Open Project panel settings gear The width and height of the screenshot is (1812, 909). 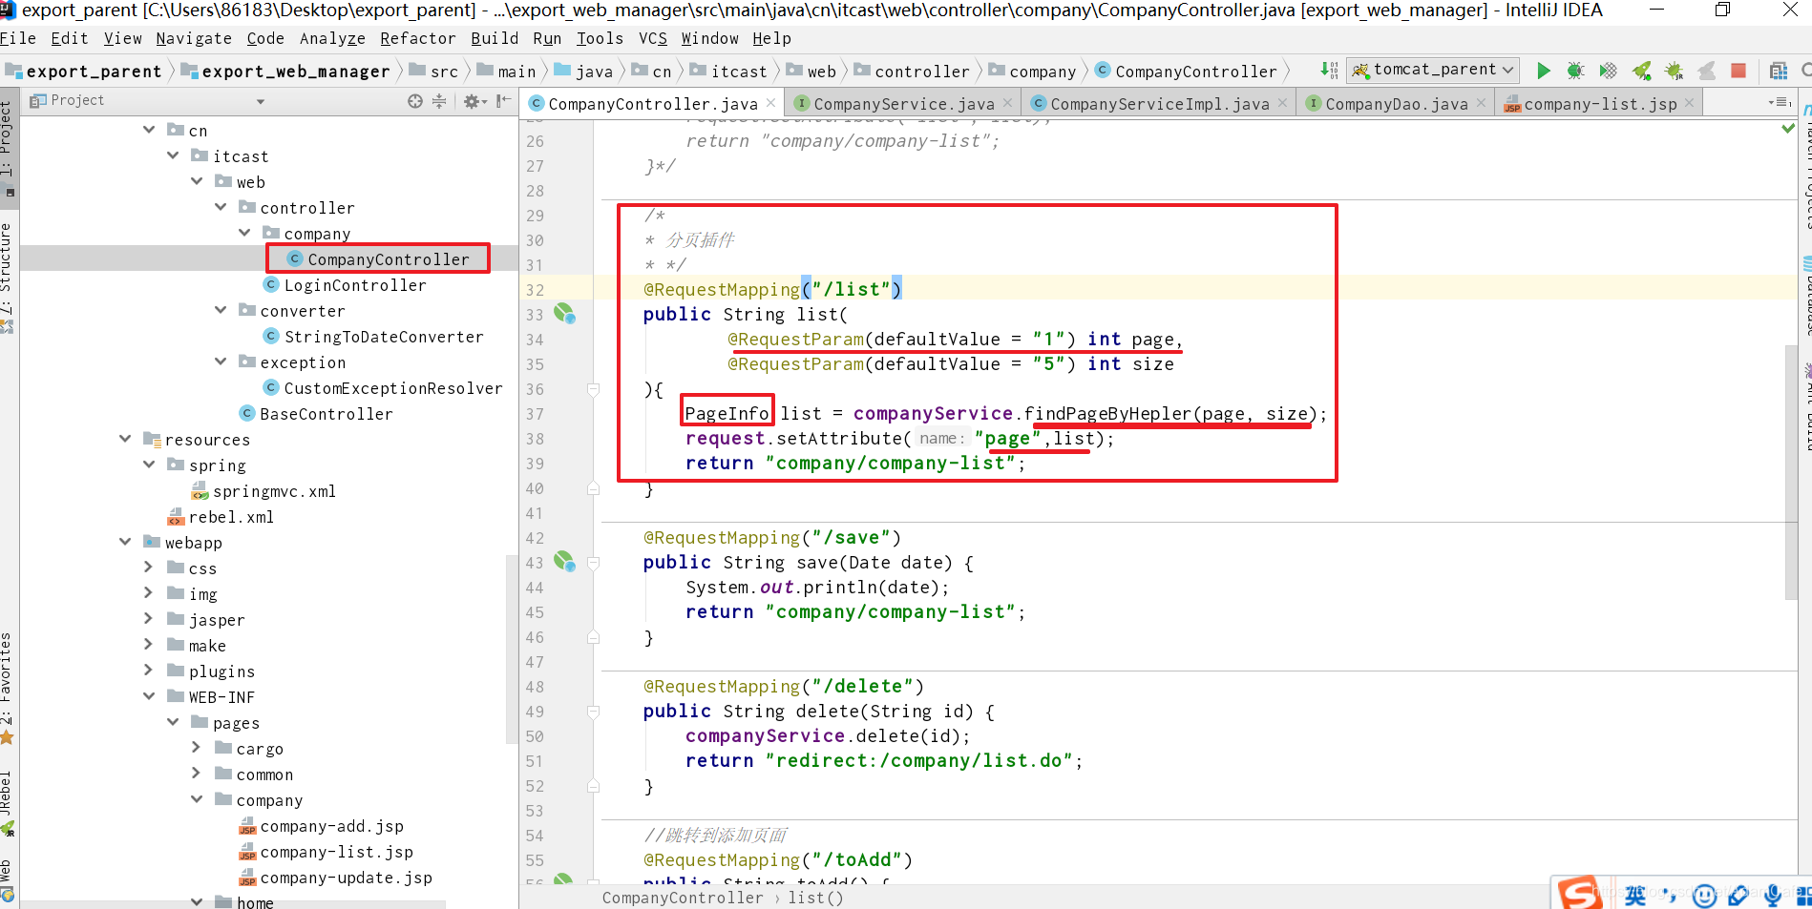click(474, 101)
